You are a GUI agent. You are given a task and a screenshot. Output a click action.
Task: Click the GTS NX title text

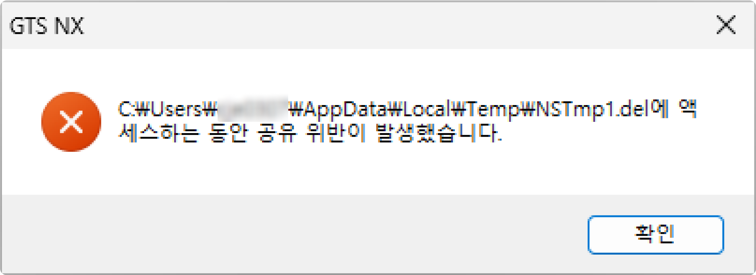tap(46, 26)
